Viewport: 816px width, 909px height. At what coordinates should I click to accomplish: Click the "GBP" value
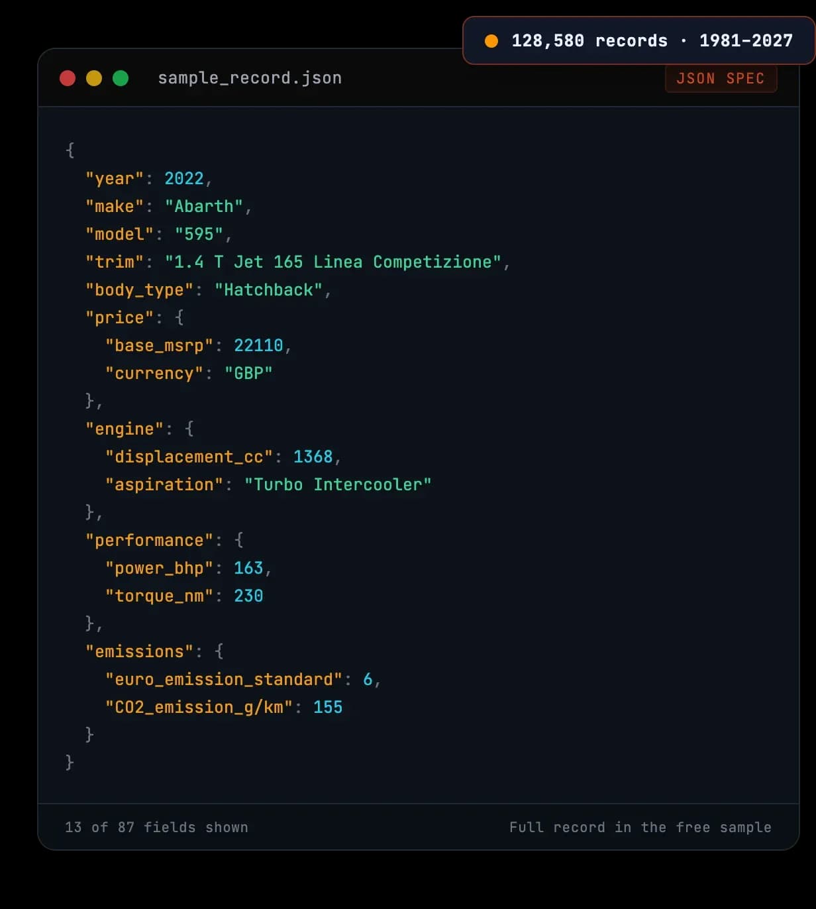point(248,374)
